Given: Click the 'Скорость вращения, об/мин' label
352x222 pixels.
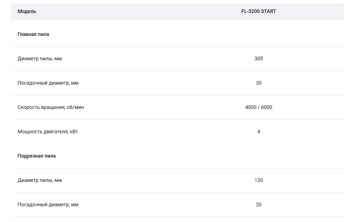Looking at the screenshot, I should (51, 107).
